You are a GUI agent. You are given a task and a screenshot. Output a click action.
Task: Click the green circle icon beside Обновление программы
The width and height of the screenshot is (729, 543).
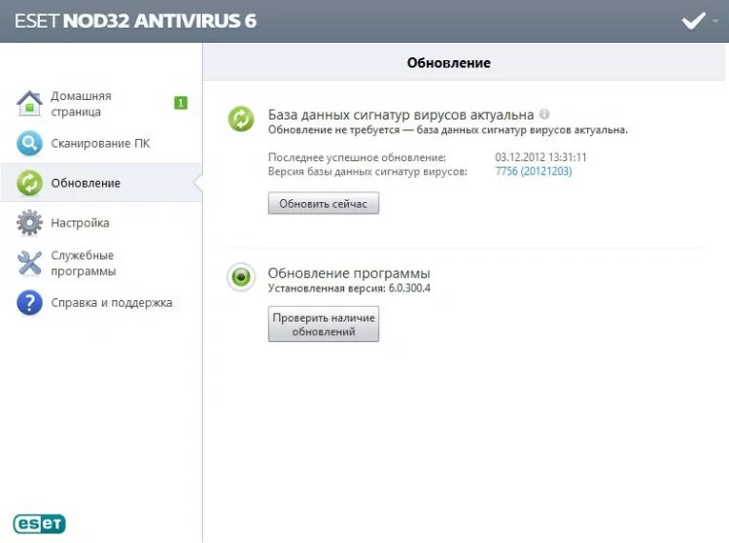[241, 277]
